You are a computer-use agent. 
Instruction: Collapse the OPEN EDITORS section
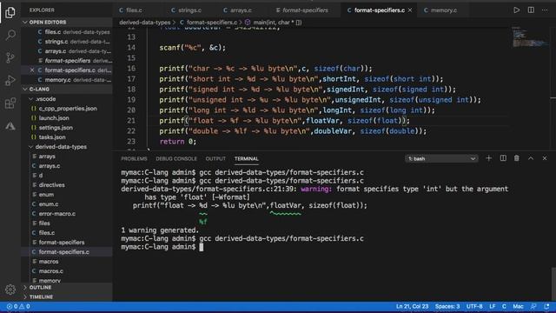click(67, 22)
